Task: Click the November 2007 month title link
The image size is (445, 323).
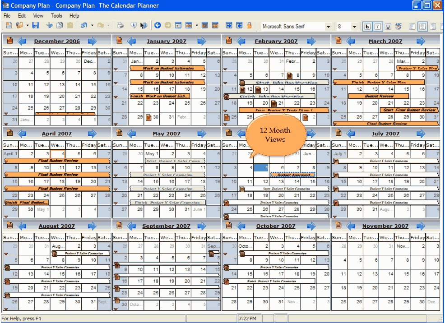Action: (385, 226)
